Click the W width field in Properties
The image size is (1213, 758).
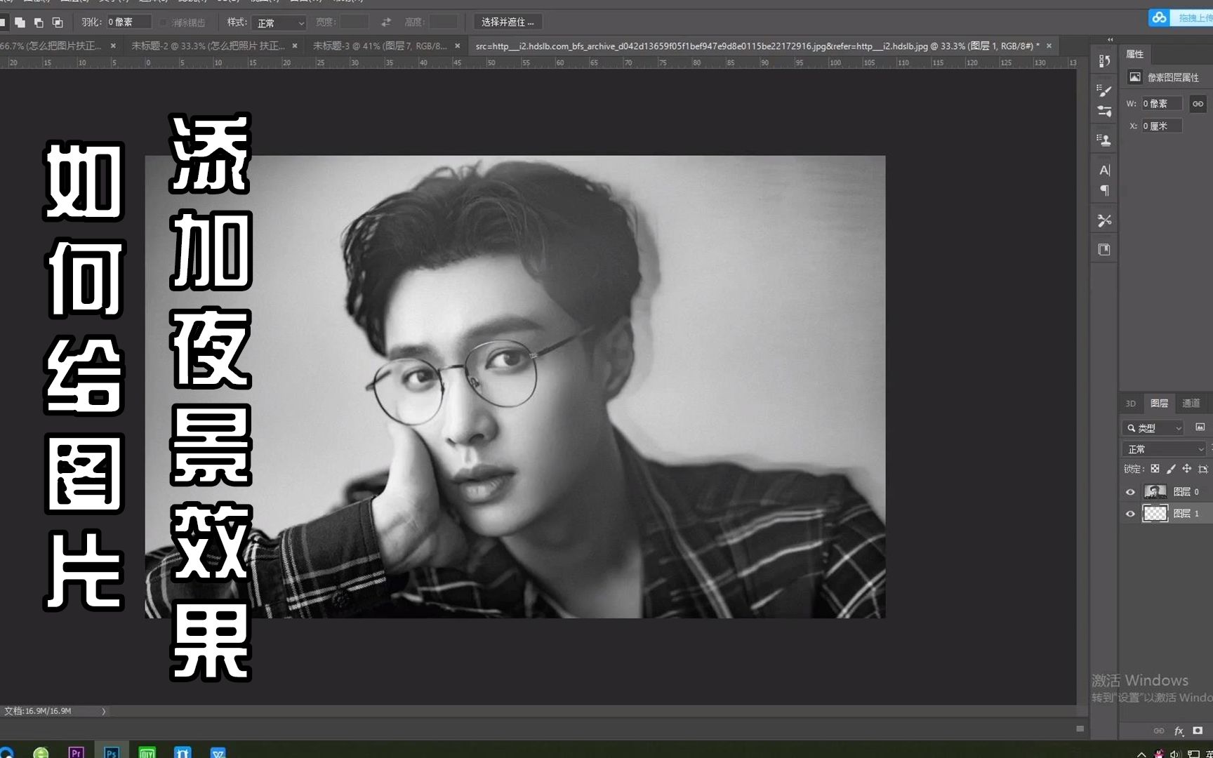tap(1162, 104)
